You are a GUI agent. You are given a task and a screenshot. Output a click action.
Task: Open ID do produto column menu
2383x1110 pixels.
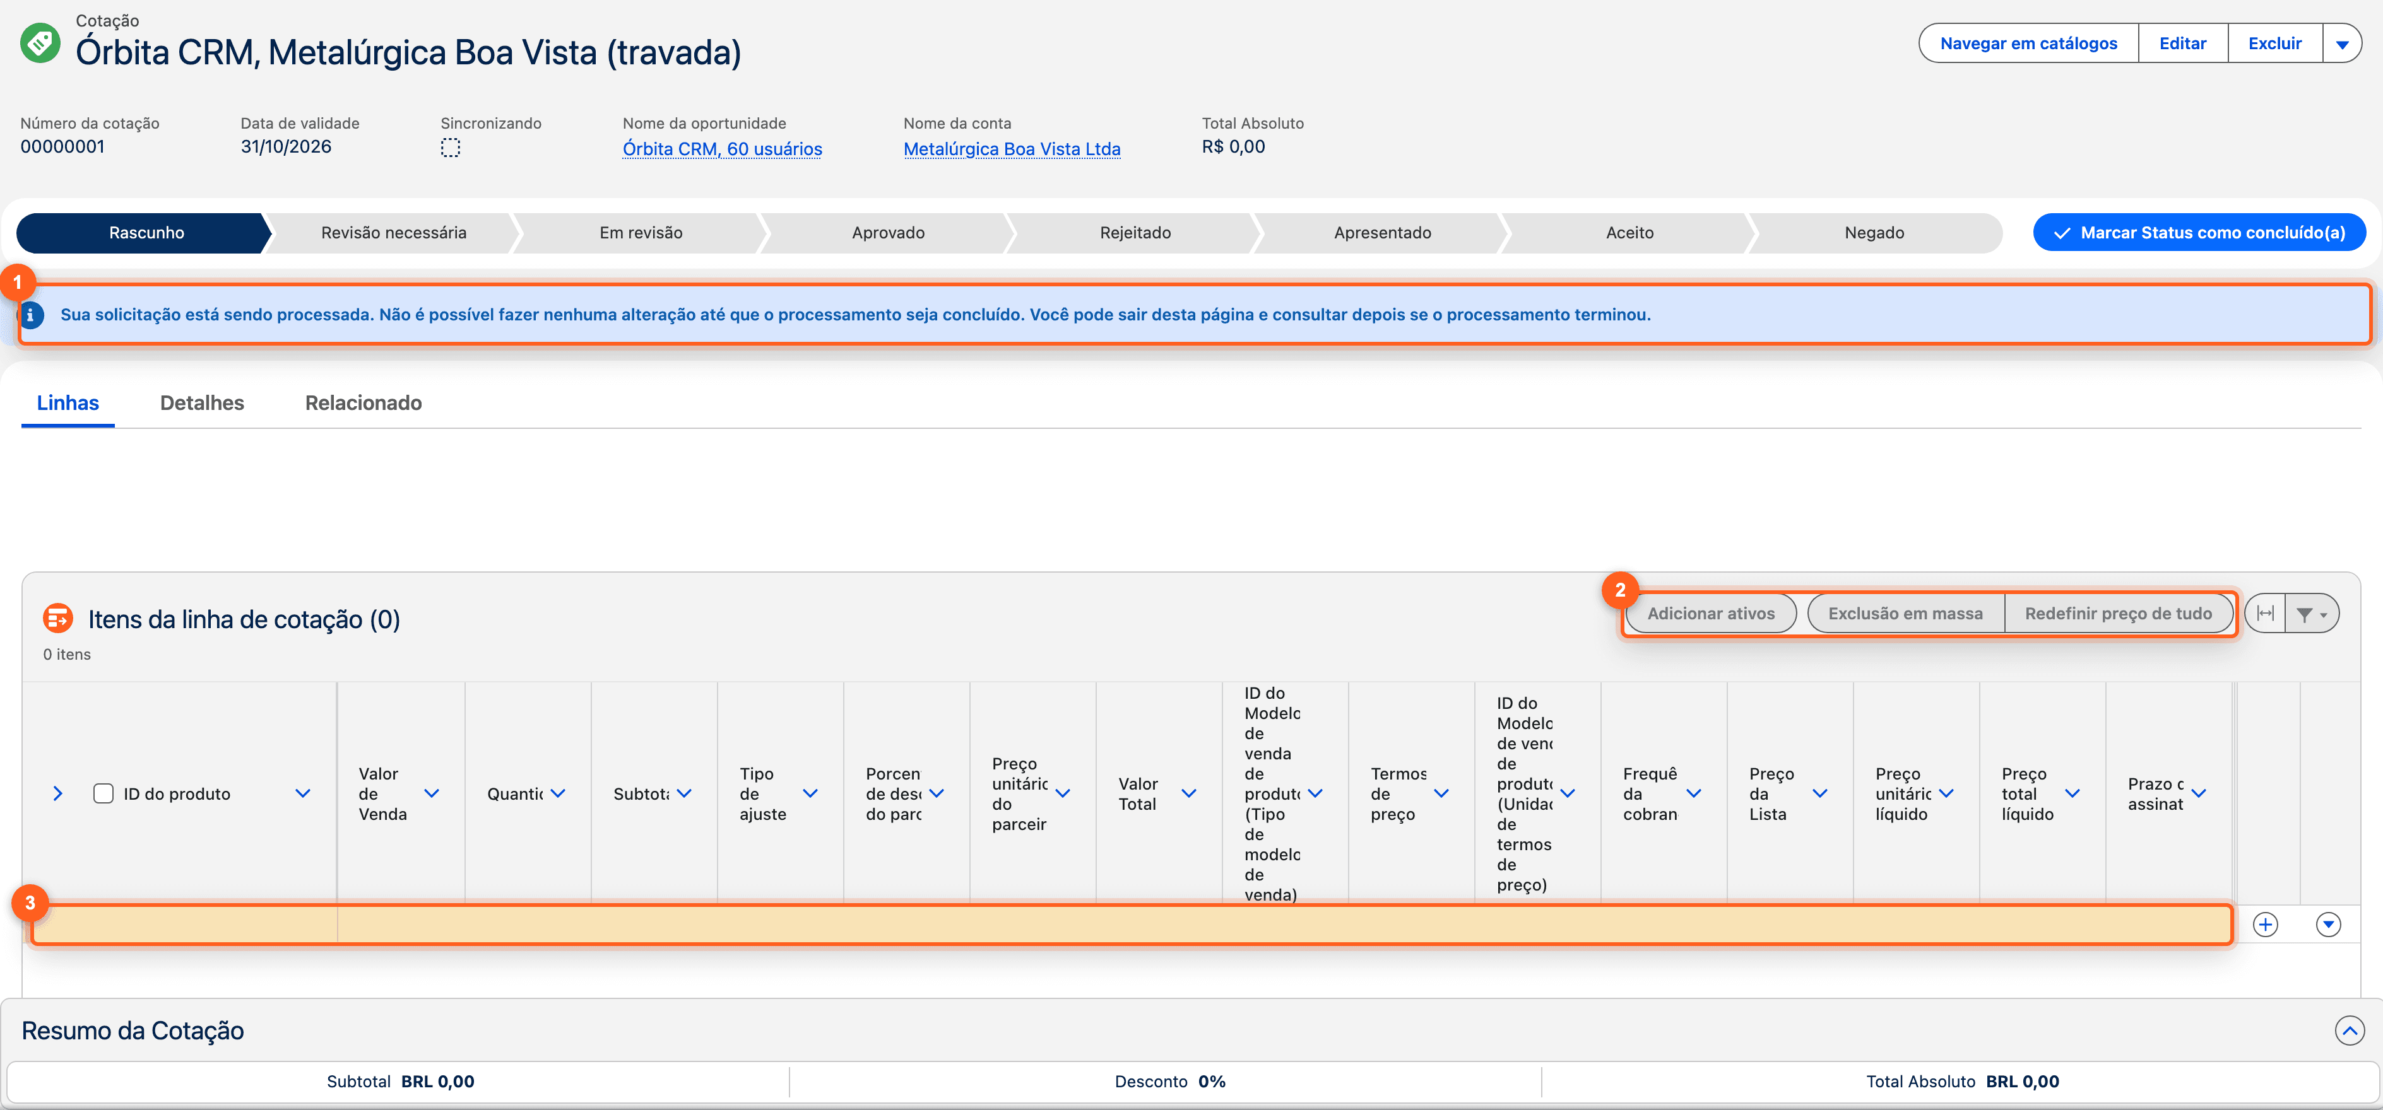coord(302,793)
